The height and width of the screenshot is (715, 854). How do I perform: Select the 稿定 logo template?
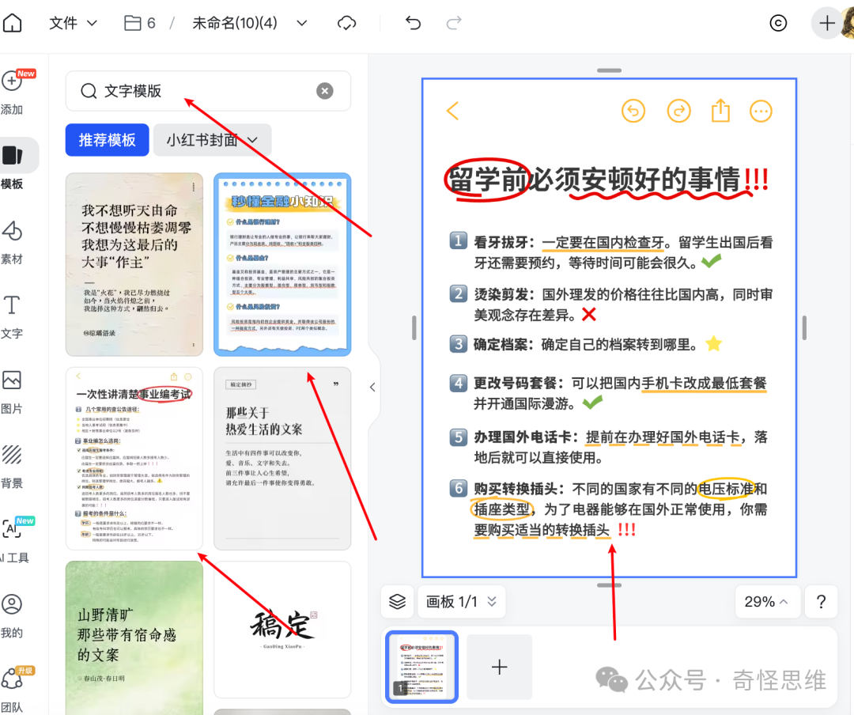pyautogui.click(x=282, y=630)
